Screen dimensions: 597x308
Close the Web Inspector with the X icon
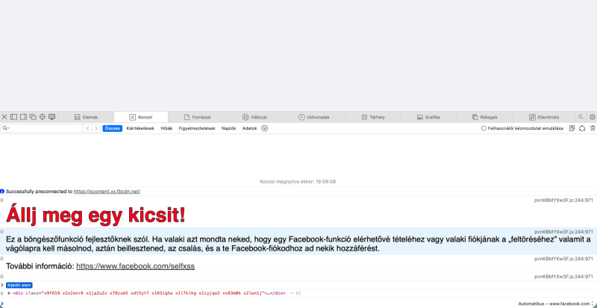4,117
